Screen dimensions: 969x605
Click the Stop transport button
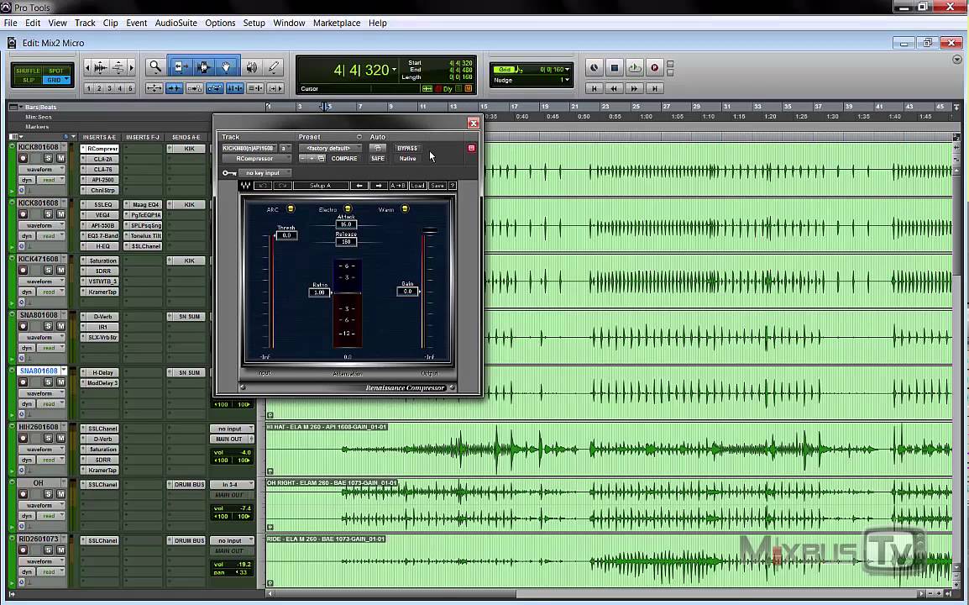[615, 68]
